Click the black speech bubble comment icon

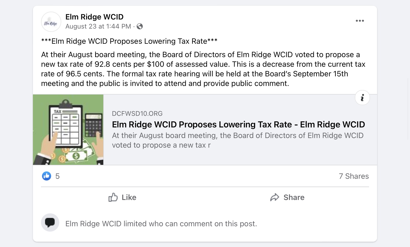[x=50, y=222]
